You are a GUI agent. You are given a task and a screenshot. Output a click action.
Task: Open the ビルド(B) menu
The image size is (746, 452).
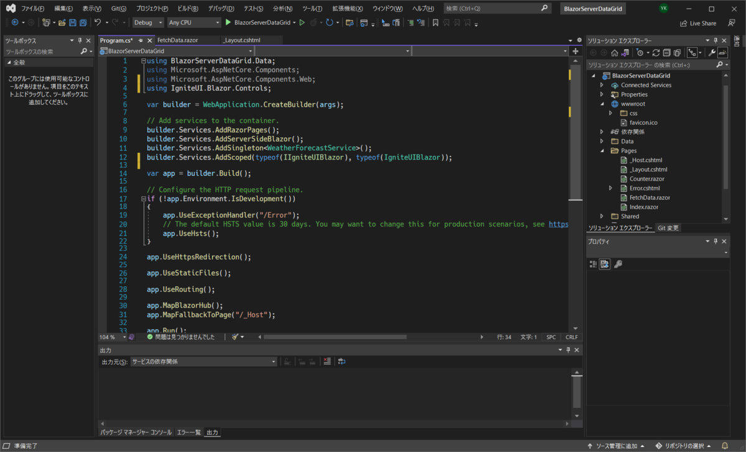coord(187,9)
